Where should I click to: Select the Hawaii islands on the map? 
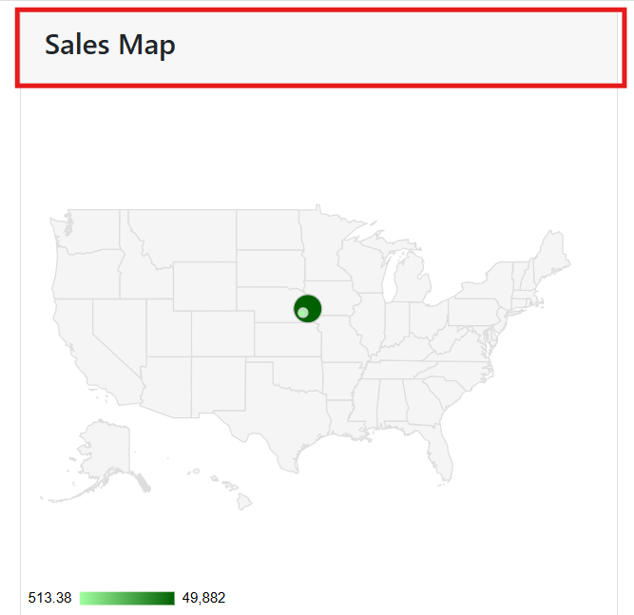coord(228,490)
